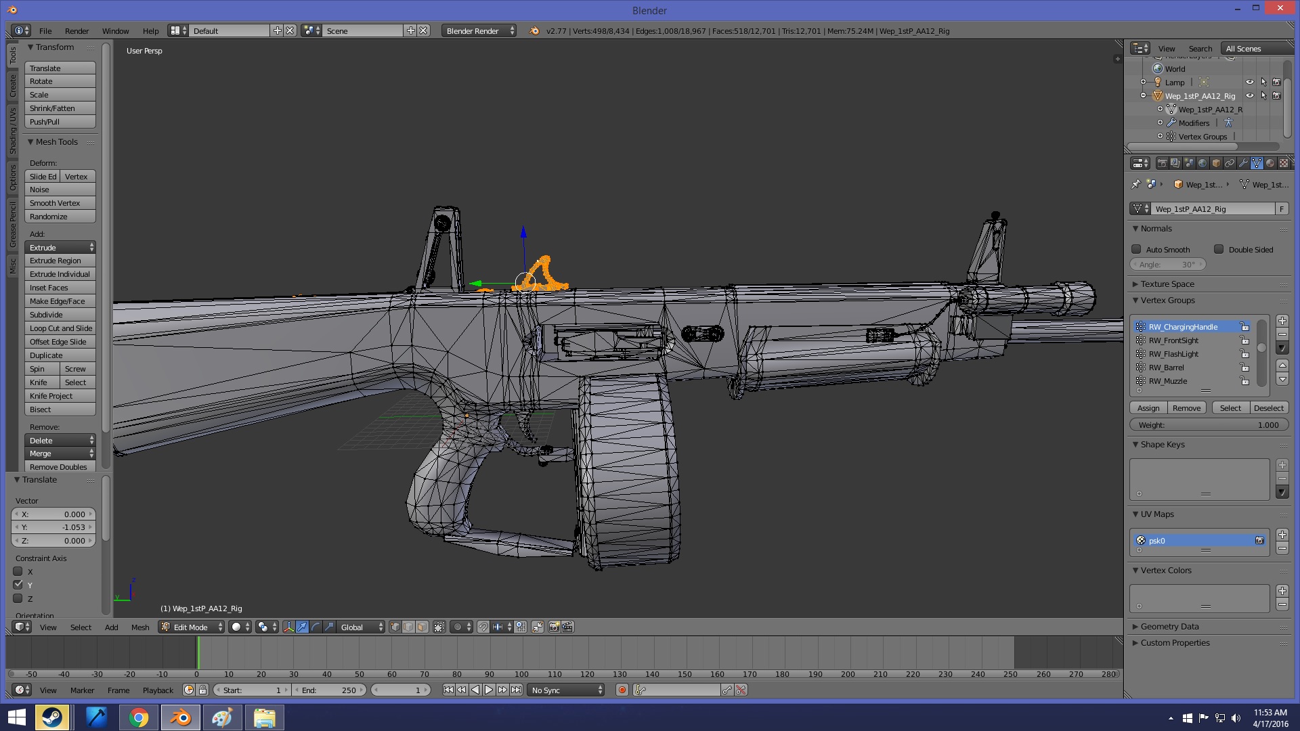The image size is (1300, 731).
Task: Open the Mesh menu in the viewport header
Action: click(x=140, y=627)
